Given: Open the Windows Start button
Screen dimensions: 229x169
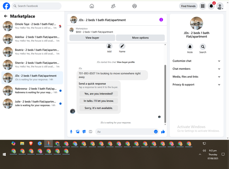Looking at the screenshot, I should pyautogui.click(x=4, y=154).
